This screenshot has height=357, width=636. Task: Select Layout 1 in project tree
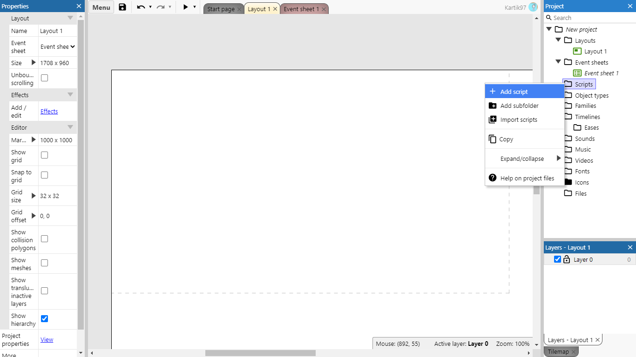(x=595, y=51)
